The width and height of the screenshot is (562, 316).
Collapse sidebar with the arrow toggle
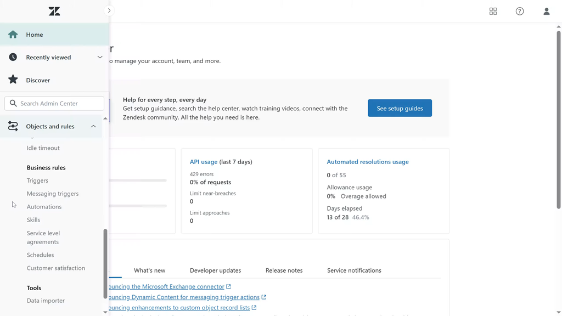(109, 11)
